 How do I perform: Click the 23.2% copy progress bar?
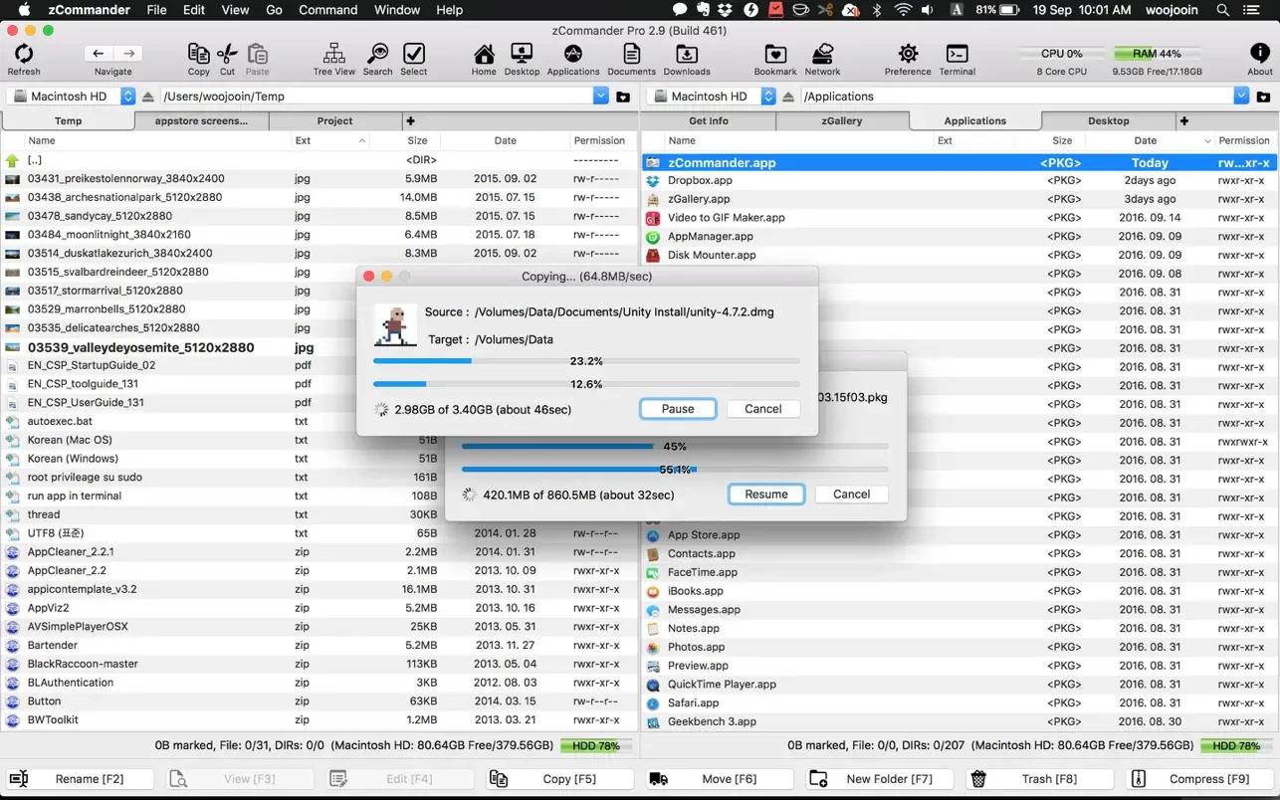585,361
